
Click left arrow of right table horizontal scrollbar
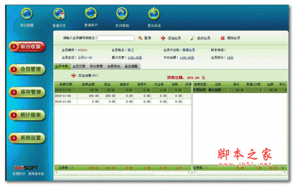tap(195, 172)
